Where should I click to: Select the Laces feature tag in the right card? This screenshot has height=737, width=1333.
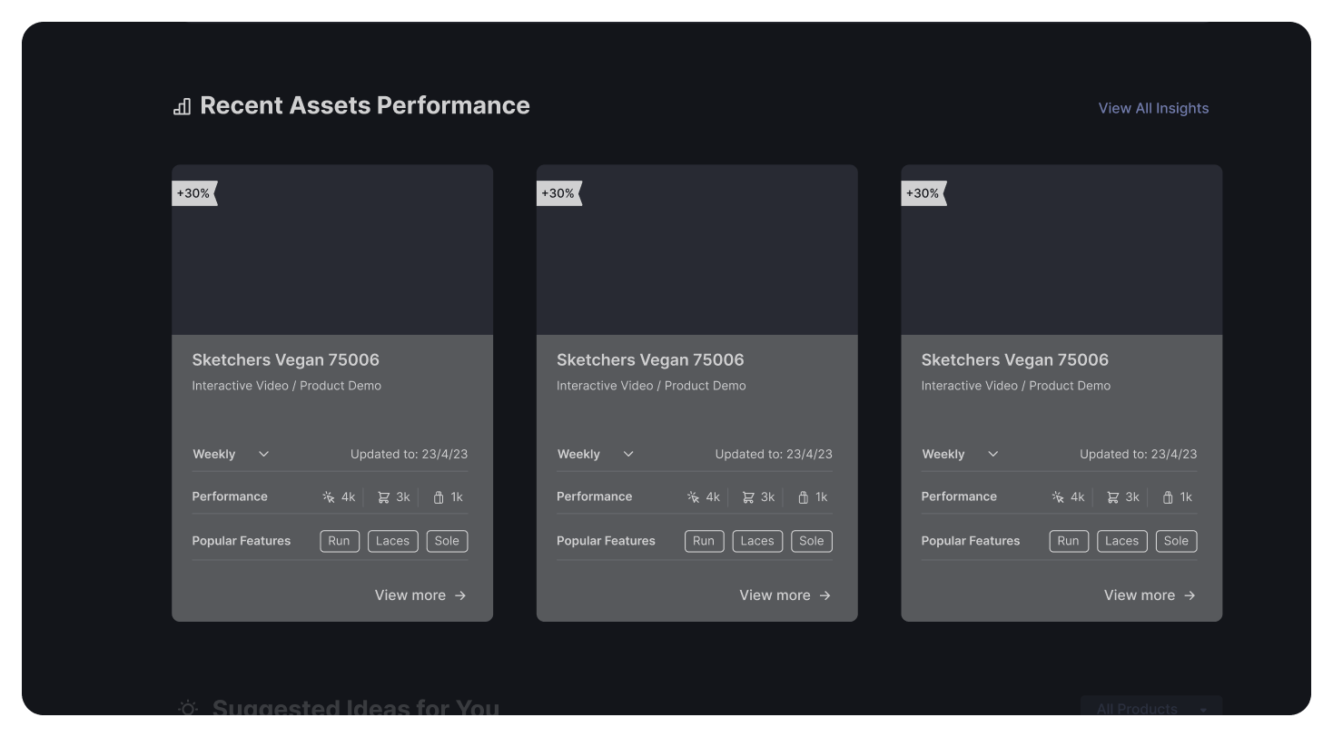[1122, 541]
